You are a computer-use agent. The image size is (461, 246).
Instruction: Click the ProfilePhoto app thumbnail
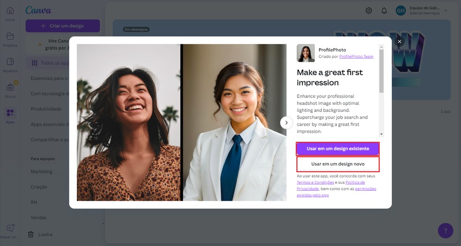pos(306,53)
